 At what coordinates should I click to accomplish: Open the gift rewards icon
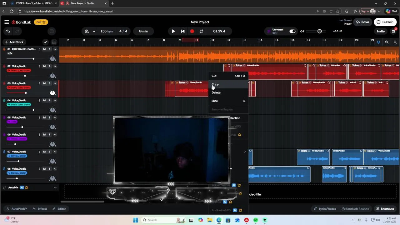393,31
